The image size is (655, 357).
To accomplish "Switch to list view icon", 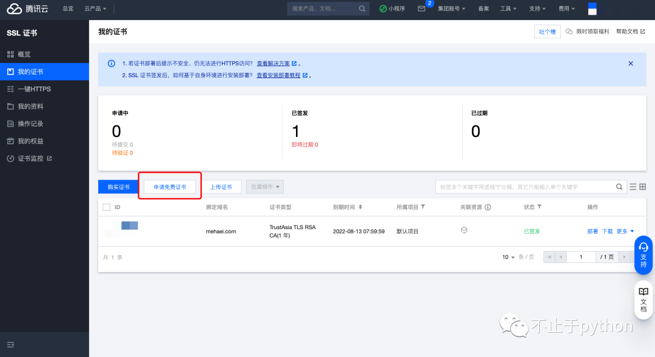I will click(633, 187).
